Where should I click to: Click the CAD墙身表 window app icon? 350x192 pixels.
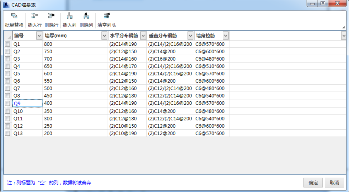coord(6,5)
